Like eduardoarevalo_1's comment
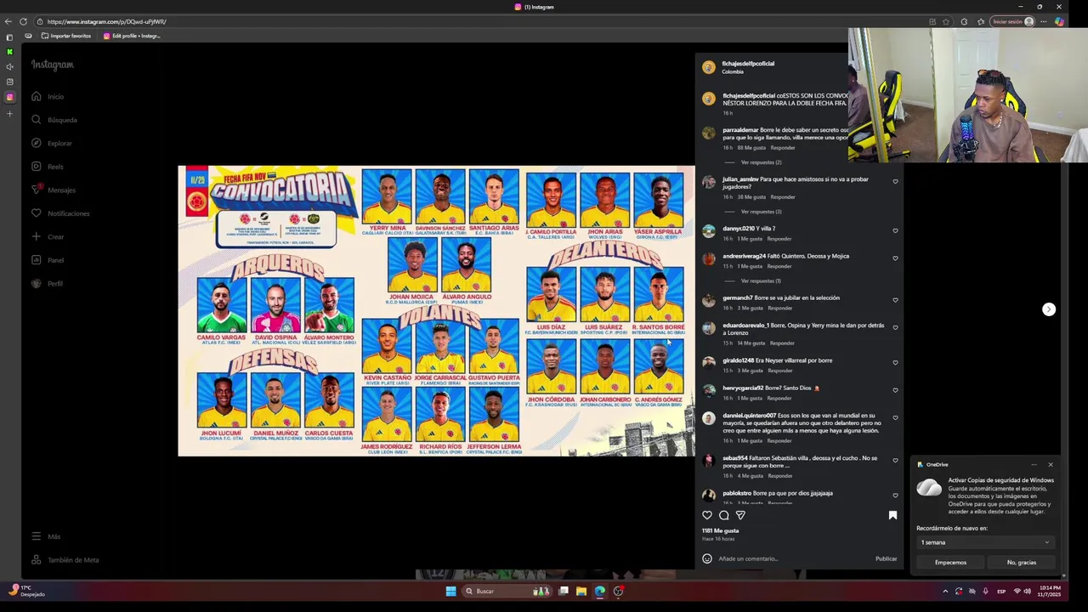This screenshot has height=612, width=1088. 895,327
